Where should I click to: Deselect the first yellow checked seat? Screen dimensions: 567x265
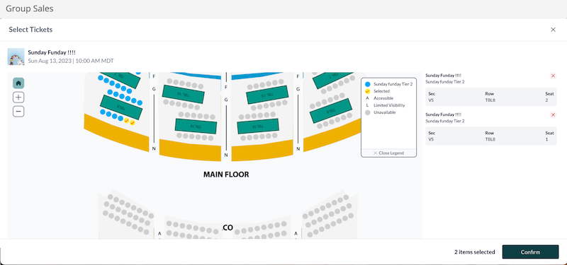pos(127,121)
